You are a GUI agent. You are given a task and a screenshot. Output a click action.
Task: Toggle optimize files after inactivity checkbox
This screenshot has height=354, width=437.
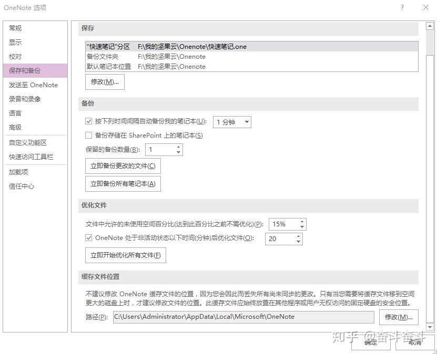(89, 238)
